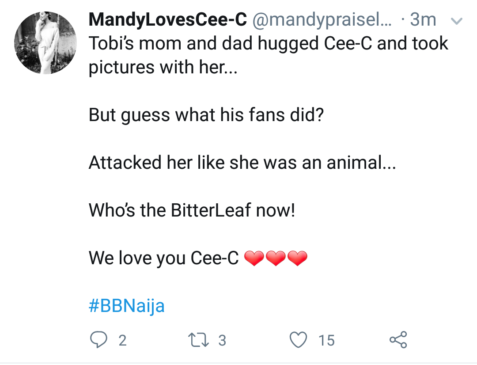Click the retweet count of 3
The image size is (477, 365).
point(222,340)
